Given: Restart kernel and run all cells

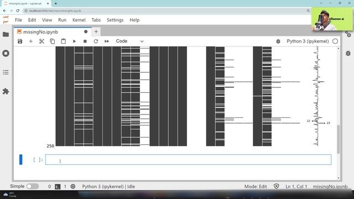Looking at the screenshot, I should (x=107, y=41).
